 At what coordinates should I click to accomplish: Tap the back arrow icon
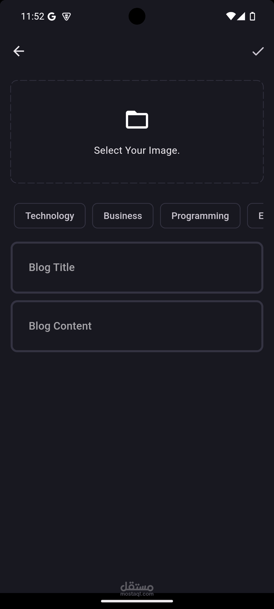click(x=19, y=51)
